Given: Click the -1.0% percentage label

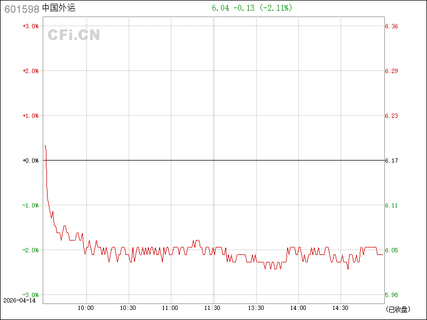Looking at the screenshot, I should (x=30, y=205).
